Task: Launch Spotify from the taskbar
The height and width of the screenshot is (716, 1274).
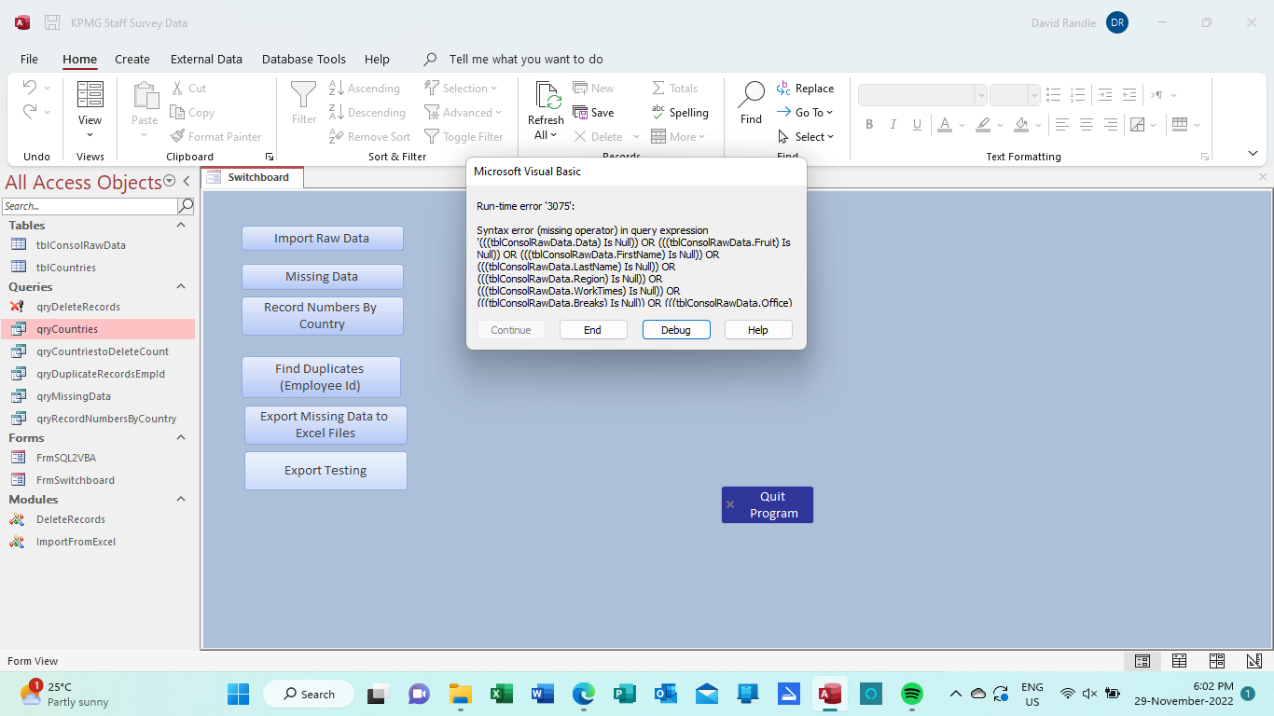Action: (911, 694)
